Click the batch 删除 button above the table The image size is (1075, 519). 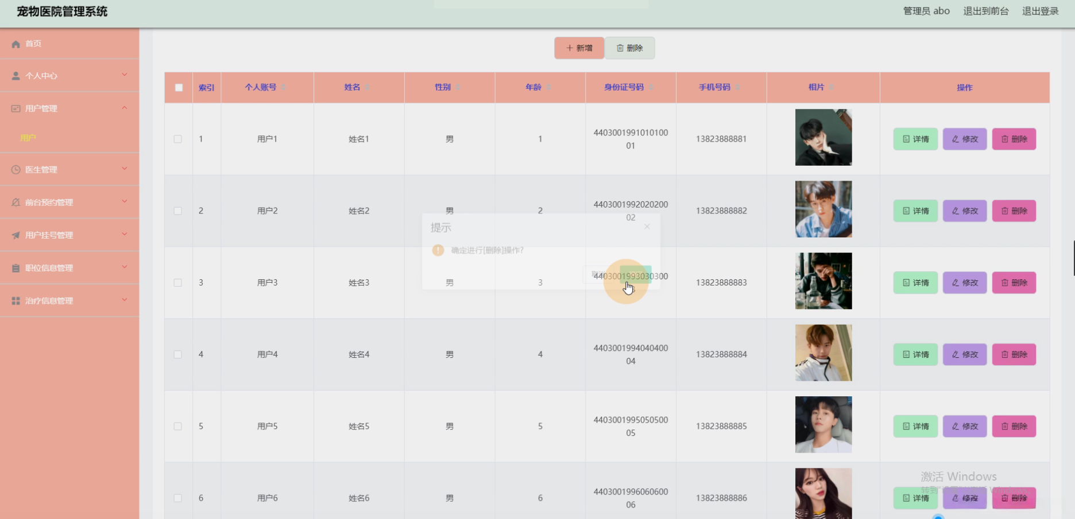point(630,48)
